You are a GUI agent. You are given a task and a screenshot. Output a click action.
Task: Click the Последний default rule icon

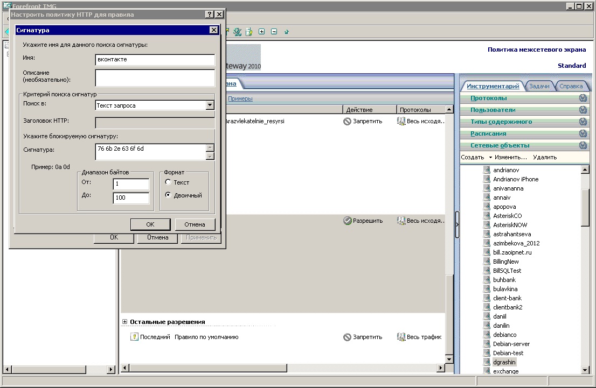[x=135, y=337]
